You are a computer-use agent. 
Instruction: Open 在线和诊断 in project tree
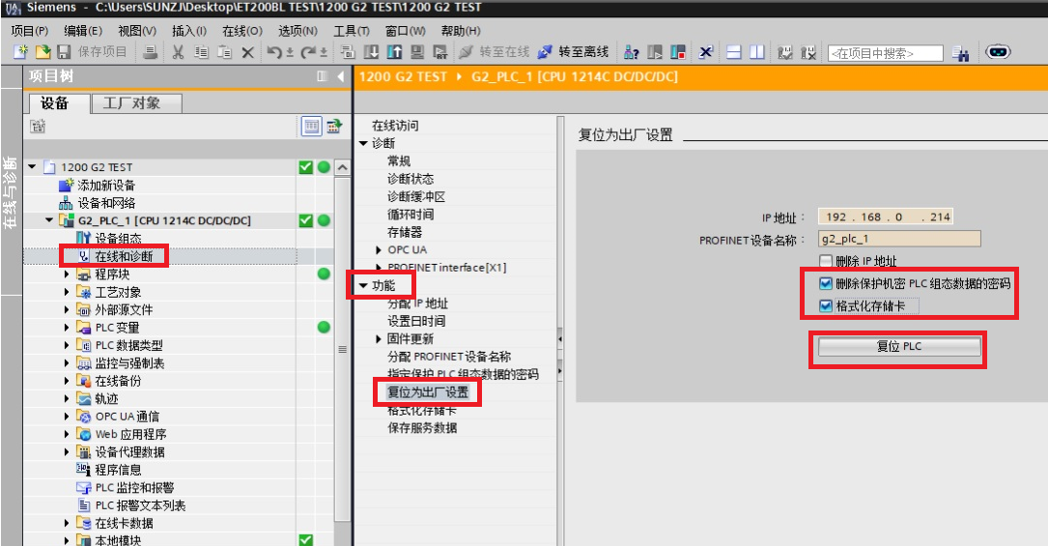click(124, 256)
